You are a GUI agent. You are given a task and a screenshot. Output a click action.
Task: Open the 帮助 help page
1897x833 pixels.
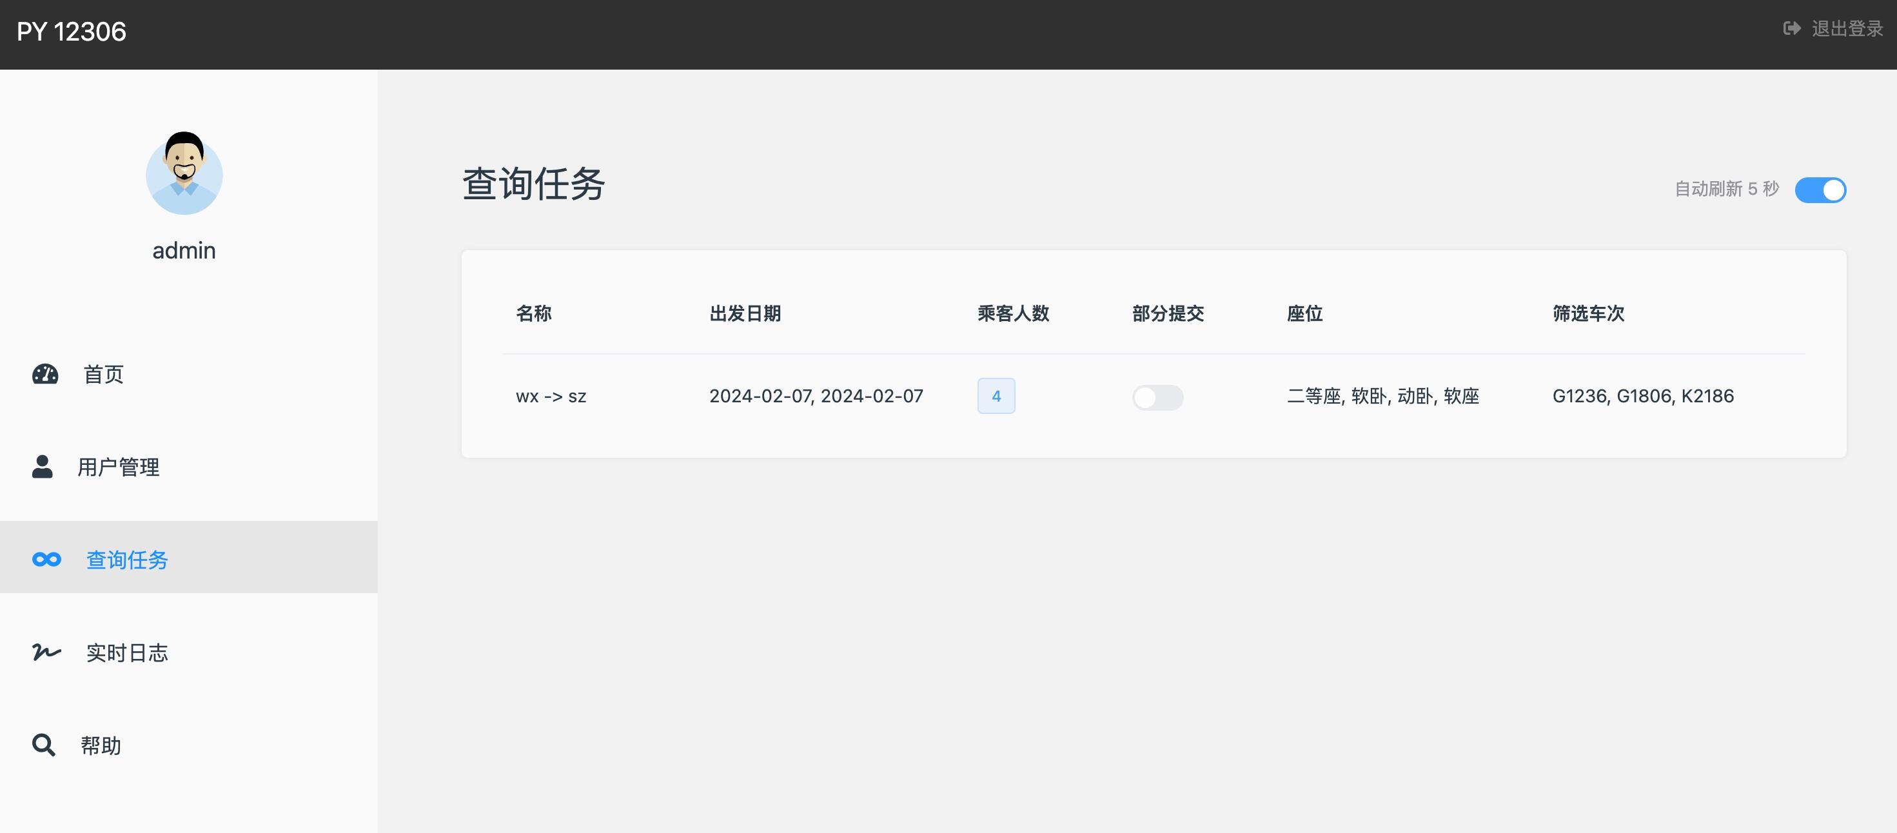point(101,745)
